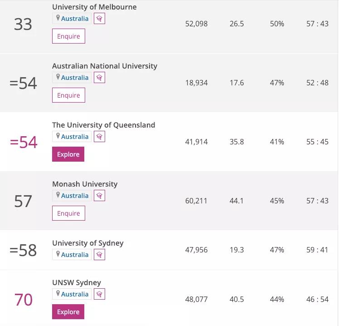
Task: Click Enquire button for Australian National University
Action: coord(68,95)
